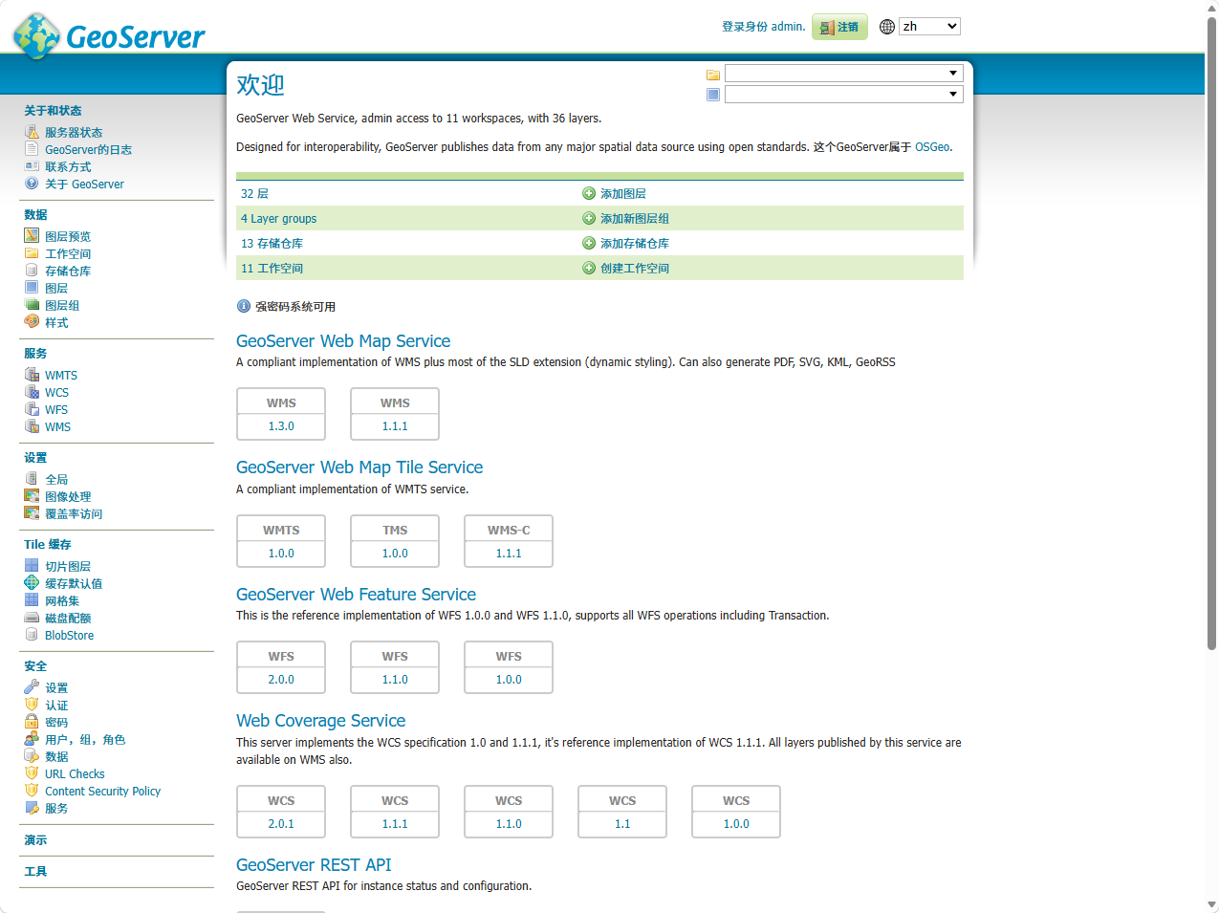Open the workspace filter dropdown beside the folder icon
Image resolution: width=1219 pixels, height=913 pixels.
(x=843, y=74)
